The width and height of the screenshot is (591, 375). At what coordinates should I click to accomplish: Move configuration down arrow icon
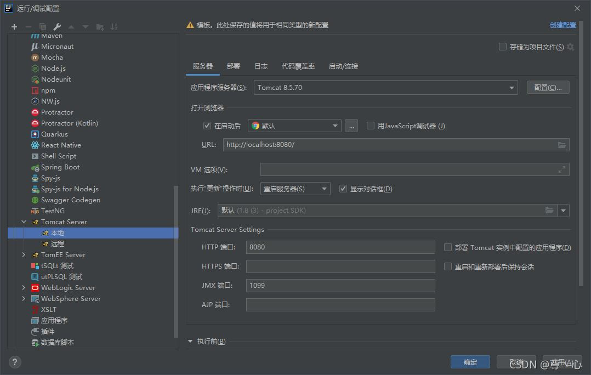86,27
